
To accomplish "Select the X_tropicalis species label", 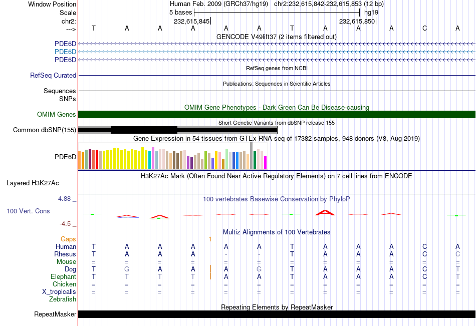I will [x=59, y=292].
